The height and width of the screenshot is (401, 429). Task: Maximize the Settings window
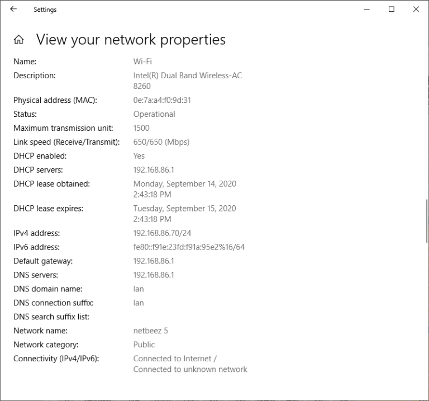point(392,10)
